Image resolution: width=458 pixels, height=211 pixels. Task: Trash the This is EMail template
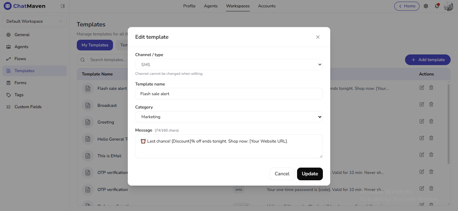click(431, 155)
